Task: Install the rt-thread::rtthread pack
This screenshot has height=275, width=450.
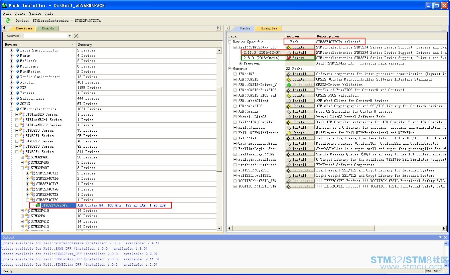Action: tap(300, 165)
